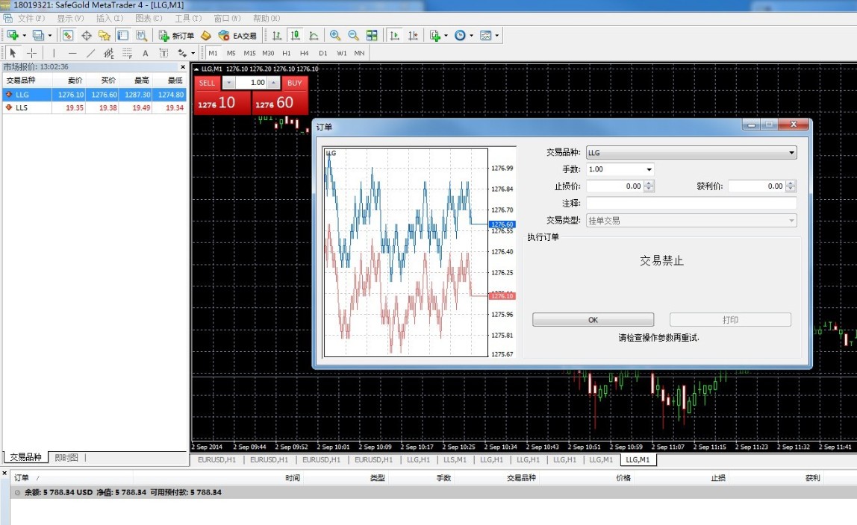Open the 图表 menu
Image resolution: width=857 pixels, height=525 pixels.
[149, 19]
